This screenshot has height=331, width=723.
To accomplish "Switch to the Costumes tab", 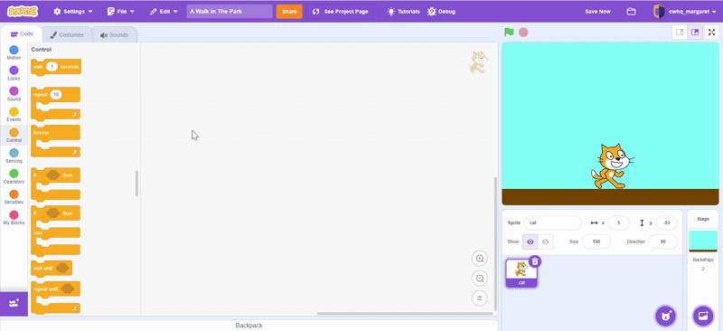I will (67, 34).
